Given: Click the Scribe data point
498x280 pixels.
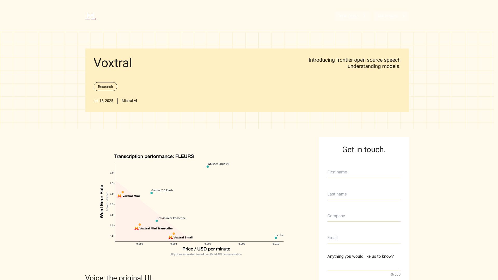Looking at the screenshot, I should click(x=276, y=238).
